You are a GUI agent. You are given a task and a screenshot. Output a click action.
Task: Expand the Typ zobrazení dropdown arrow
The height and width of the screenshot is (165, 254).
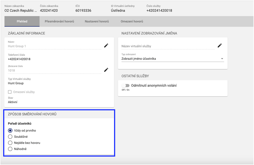222,59
